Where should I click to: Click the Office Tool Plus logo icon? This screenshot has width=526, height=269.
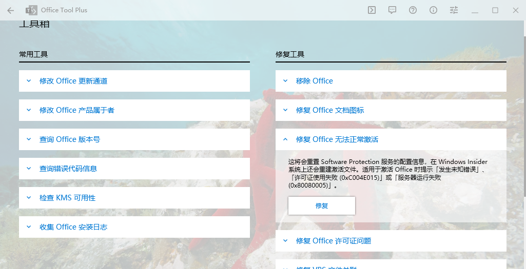(31, 10)
